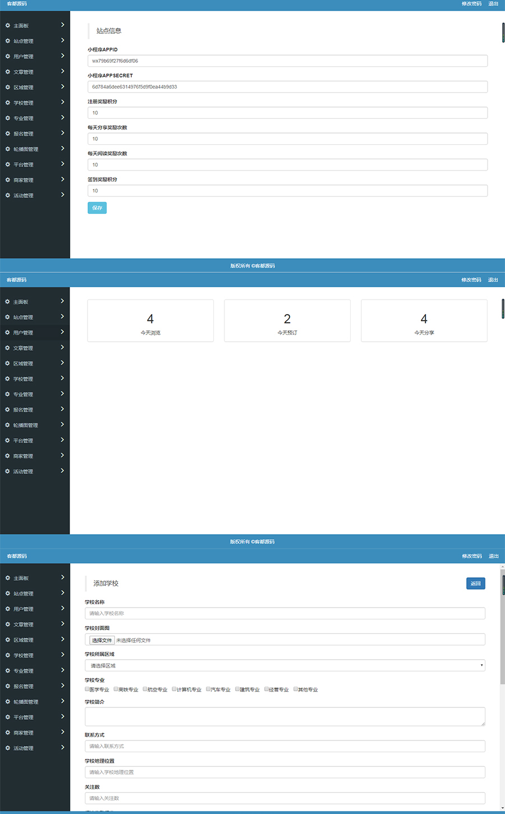Expand 专业管理 chevron in bottom 添加学校 sidebar
Viewport: 505px width, 814px height.
click(x=62, y=670)
